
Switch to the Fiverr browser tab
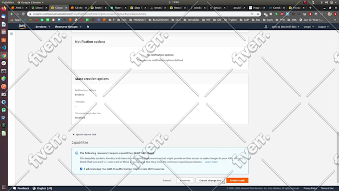(x=118, y=7)
